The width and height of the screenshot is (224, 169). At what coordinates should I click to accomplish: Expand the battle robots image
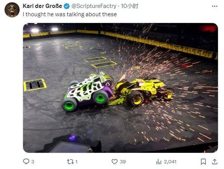[120, 88]
